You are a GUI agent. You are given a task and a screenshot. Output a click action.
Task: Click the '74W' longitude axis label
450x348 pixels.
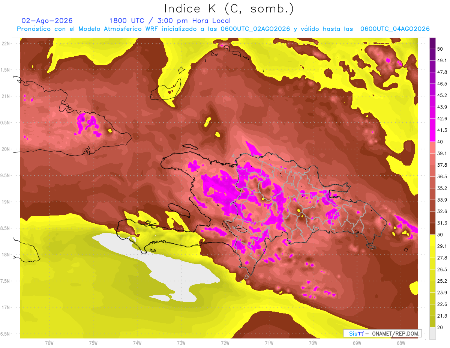tap(137, 343)
